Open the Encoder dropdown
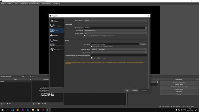The height and width of the screenshot is (112, 199). coord(115,30)
